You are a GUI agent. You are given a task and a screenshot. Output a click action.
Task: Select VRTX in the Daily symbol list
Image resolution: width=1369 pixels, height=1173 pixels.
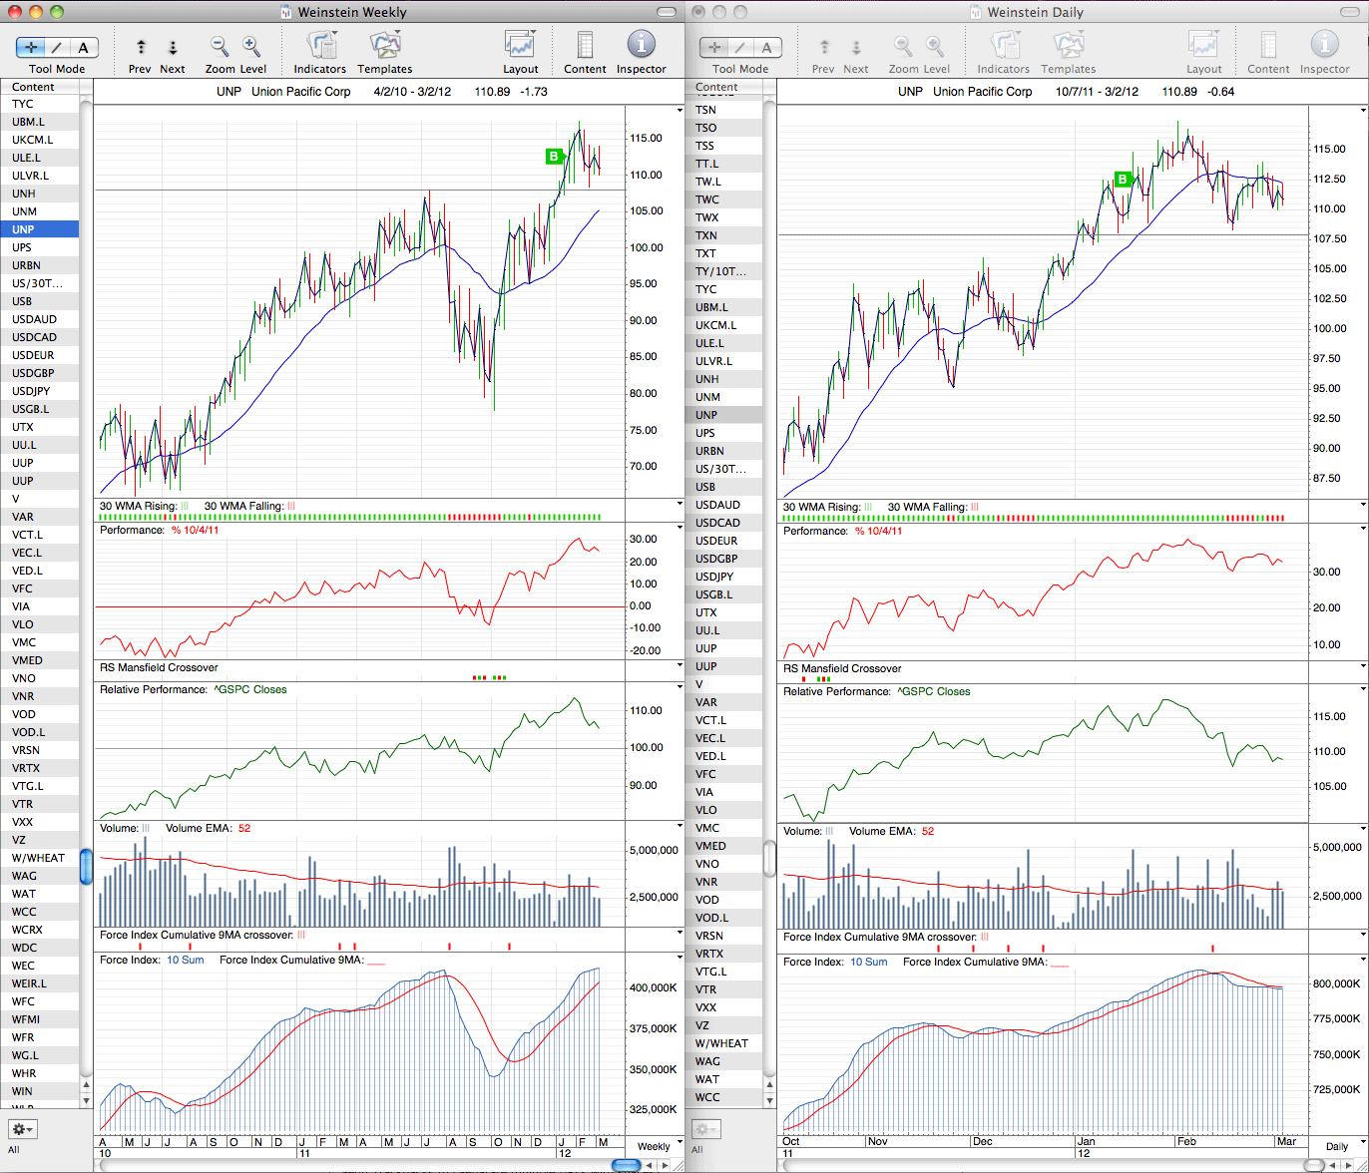click(x=723, y=954)
